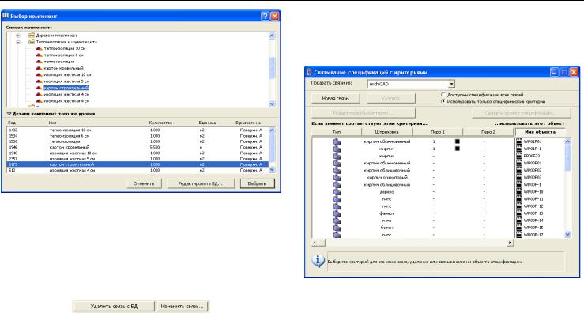Click the criteria list horizontal scrollbar right arrow

click(x=510, y=243)
